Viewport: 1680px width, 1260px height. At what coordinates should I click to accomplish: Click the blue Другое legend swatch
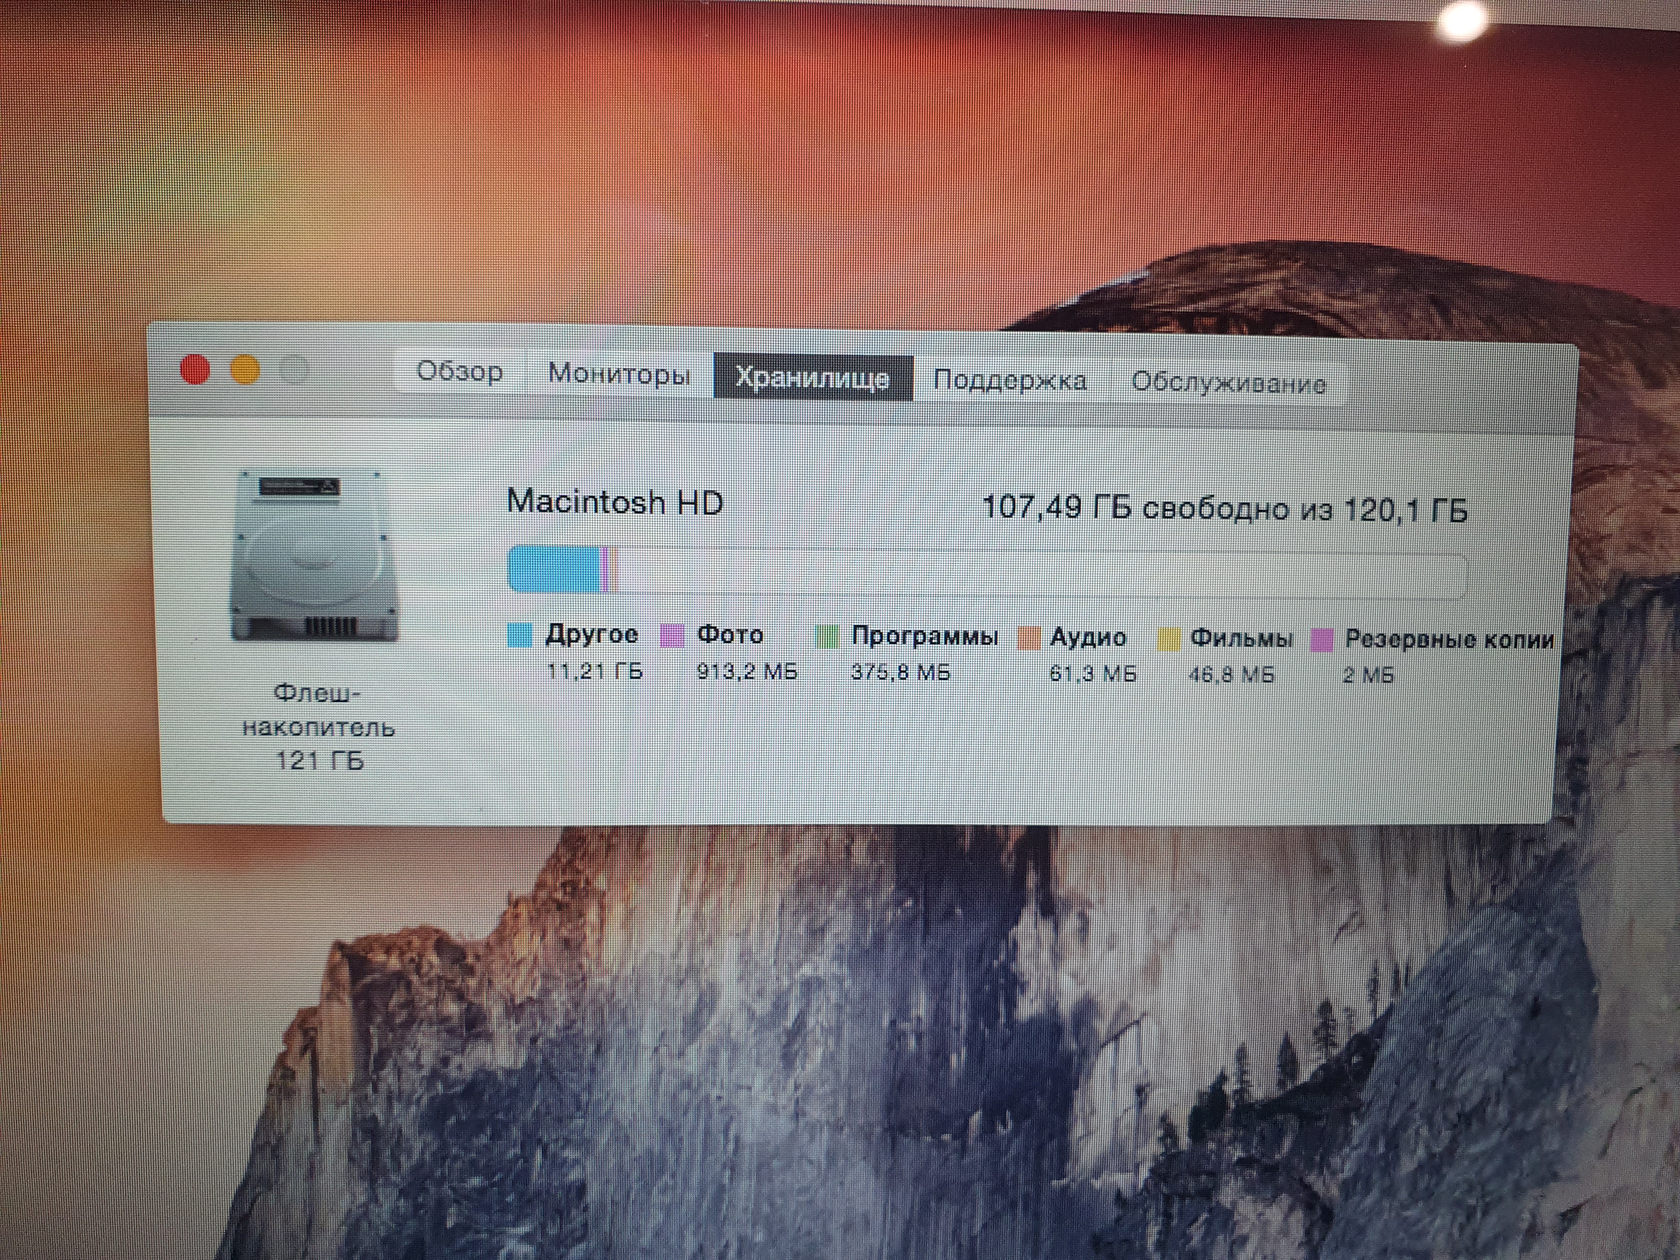click(x=520, y=635)
